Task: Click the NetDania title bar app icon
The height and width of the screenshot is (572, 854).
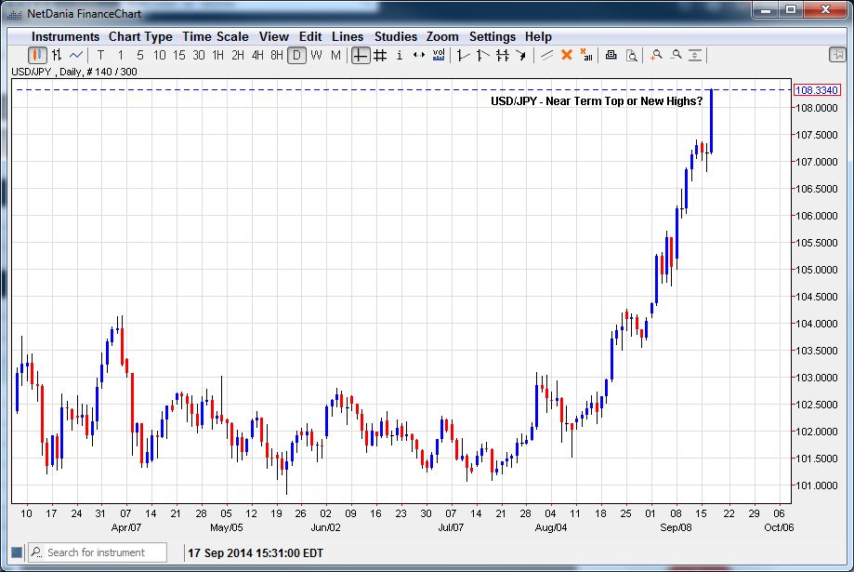Action: point(14,14)
